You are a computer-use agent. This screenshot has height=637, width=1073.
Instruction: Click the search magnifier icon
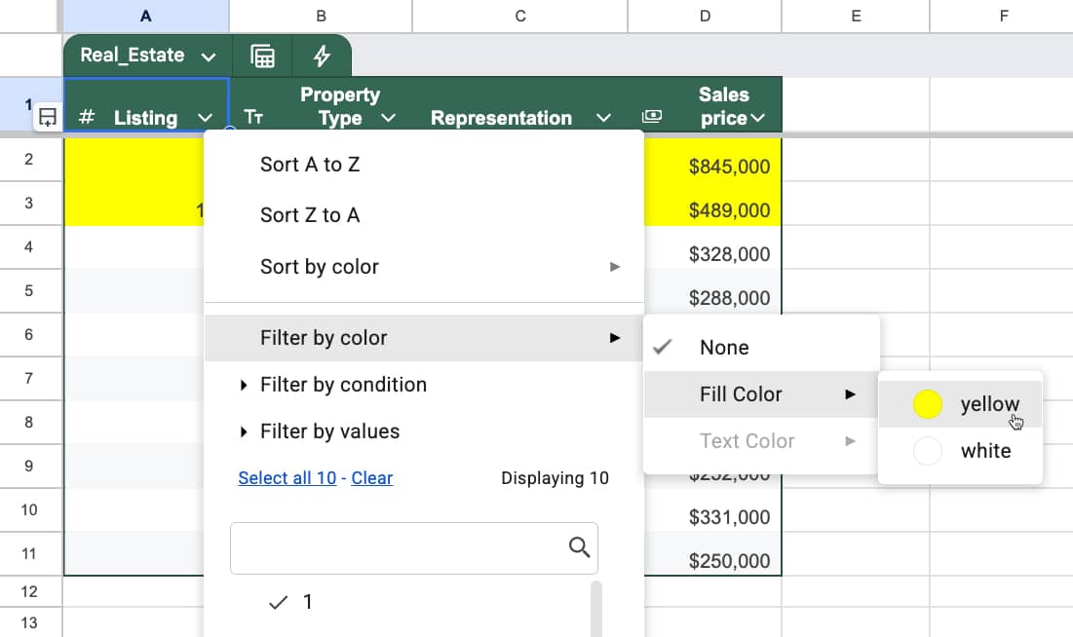coord(579,547)
